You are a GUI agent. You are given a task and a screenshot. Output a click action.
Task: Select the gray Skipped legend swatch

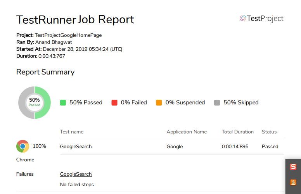click(217, 102)
